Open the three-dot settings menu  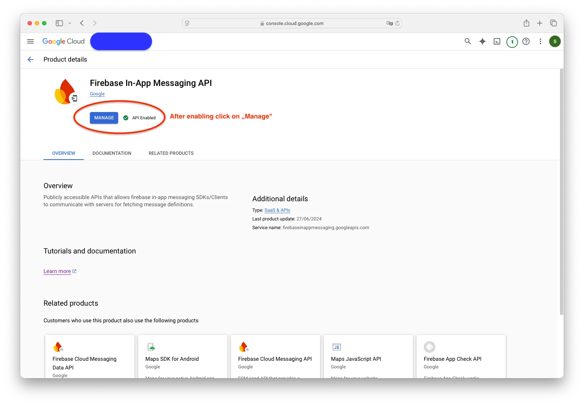(540, 41)
